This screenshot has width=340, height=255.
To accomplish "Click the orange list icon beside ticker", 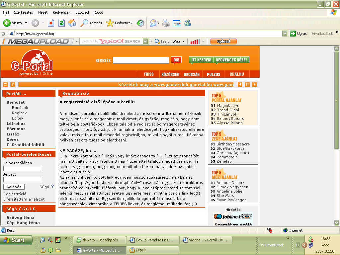I will point(5,84).
